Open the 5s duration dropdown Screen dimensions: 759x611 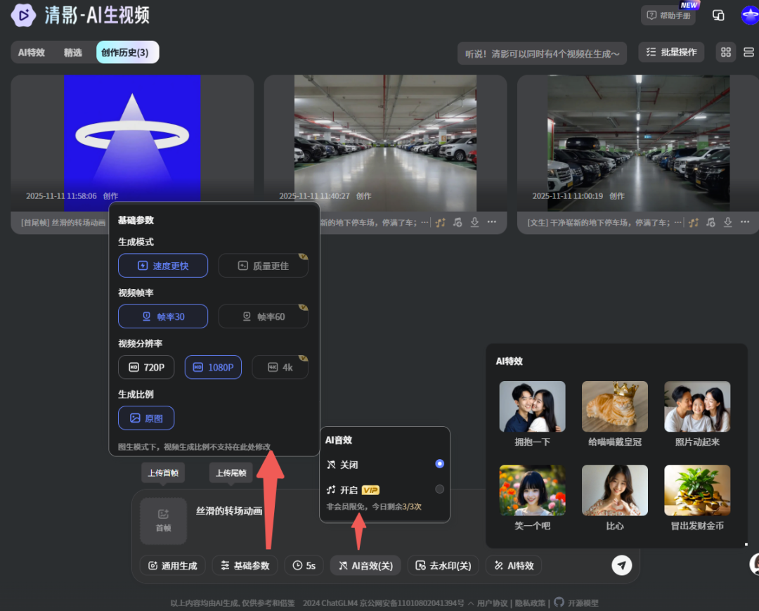pos(304,565)
